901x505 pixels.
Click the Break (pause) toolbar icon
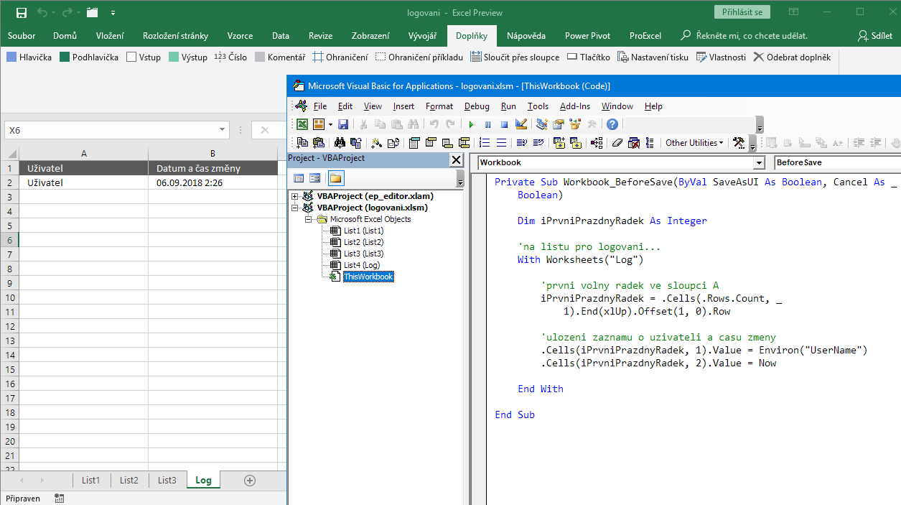coord(487,124)
